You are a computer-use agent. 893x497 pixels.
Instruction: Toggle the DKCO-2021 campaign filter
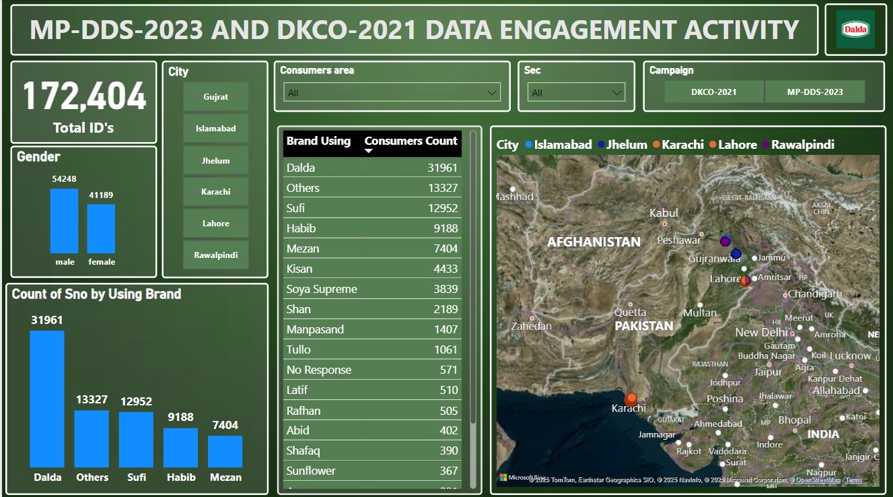713,92
